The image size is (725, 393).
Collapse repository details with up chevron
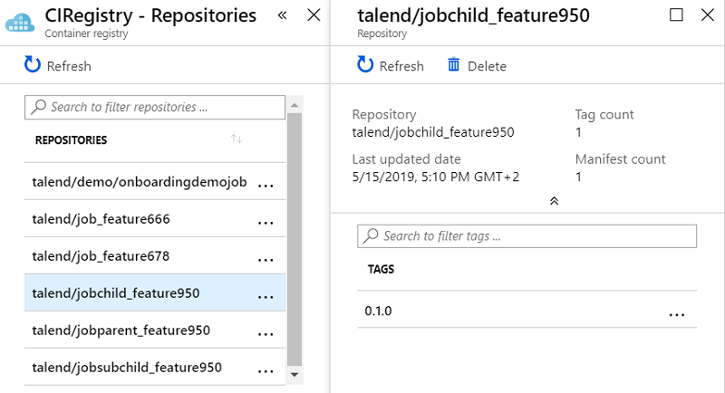(x=554, y=201)
